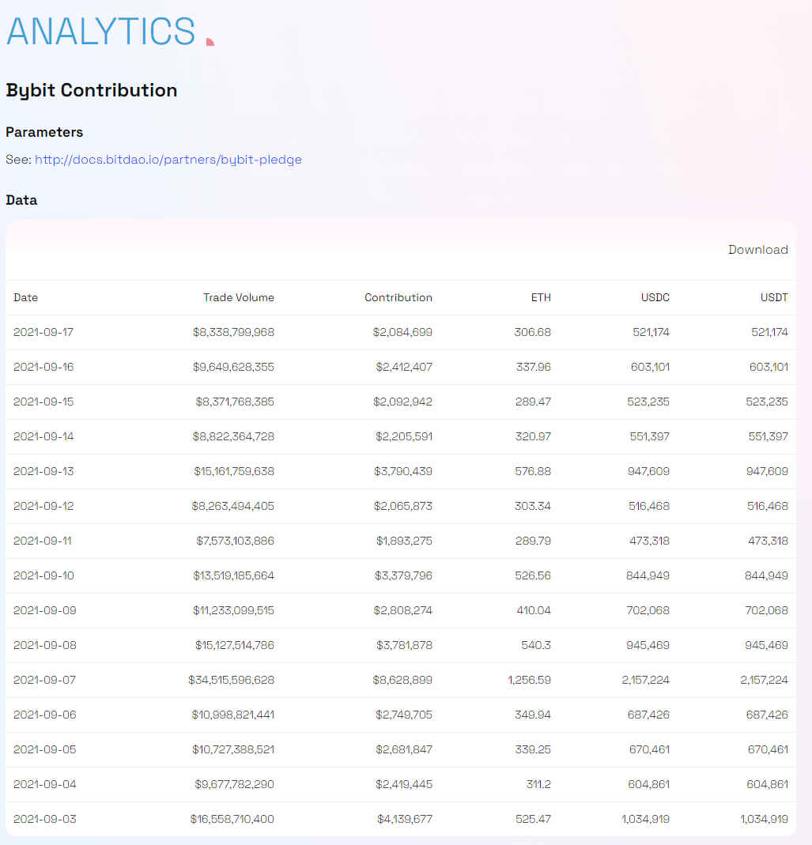The width and height of the screenshot is (812, 845).
Task: Select trade volume $8,371,768,385
Action: click(235, 402)
